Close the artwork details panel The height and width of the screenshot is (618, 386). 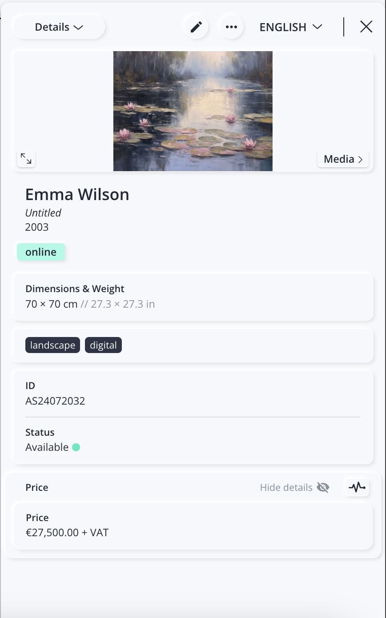(366, 27)
